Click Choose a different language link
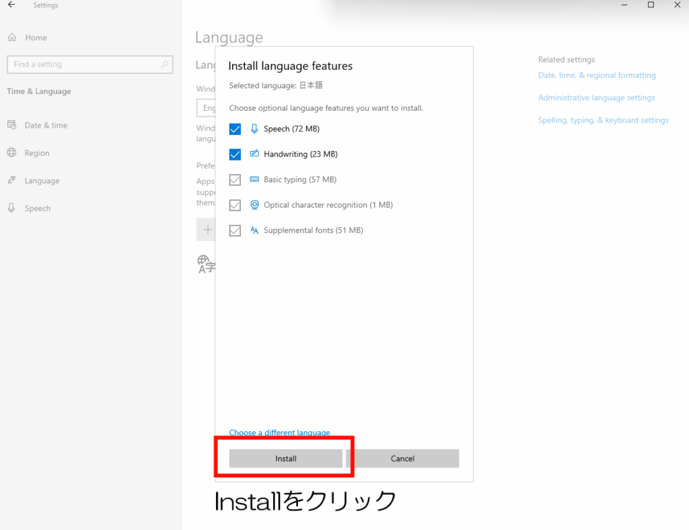 [279, 433]
